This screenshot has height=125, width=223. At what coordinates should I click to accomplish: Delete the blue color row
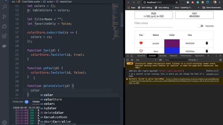click(x=207, y=51)
